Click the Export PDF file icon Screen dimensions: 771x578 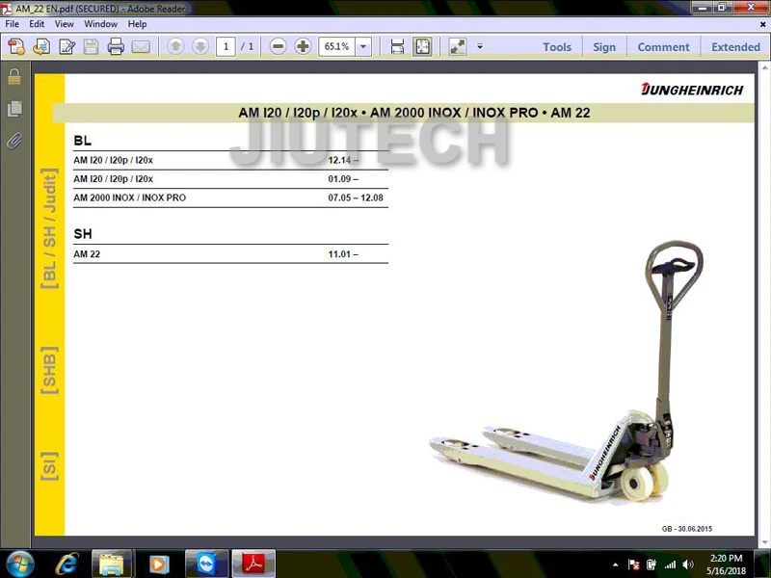pyautogui.click(x=41, y=46)
